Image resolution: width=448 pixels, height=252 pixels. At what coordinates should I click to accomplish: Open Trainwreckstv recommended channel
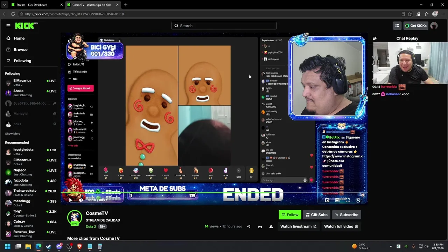coord(31,193)
